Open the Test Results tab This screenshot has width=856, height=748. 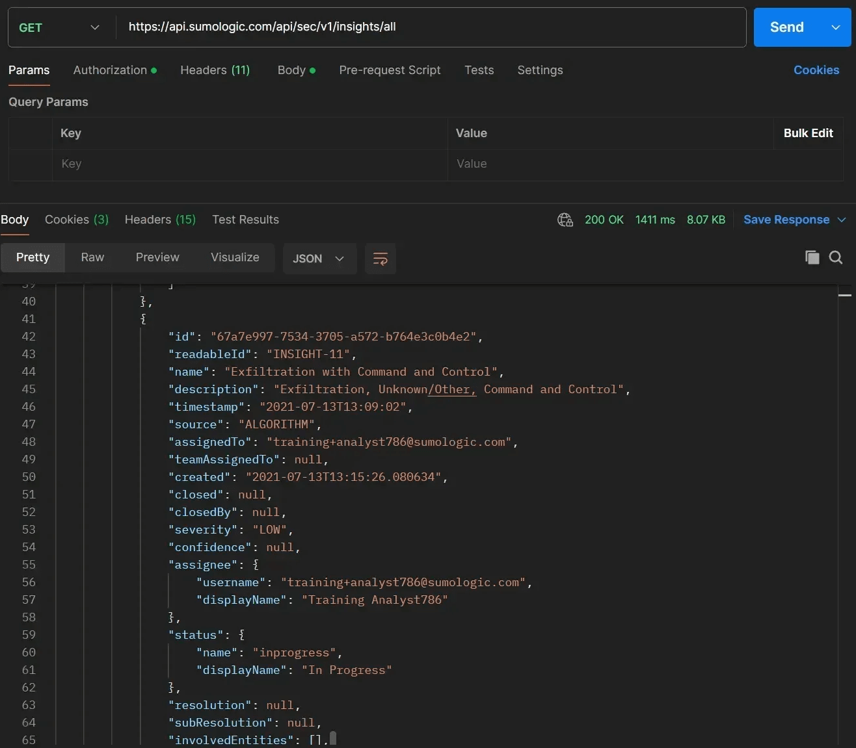coord(245,220)
